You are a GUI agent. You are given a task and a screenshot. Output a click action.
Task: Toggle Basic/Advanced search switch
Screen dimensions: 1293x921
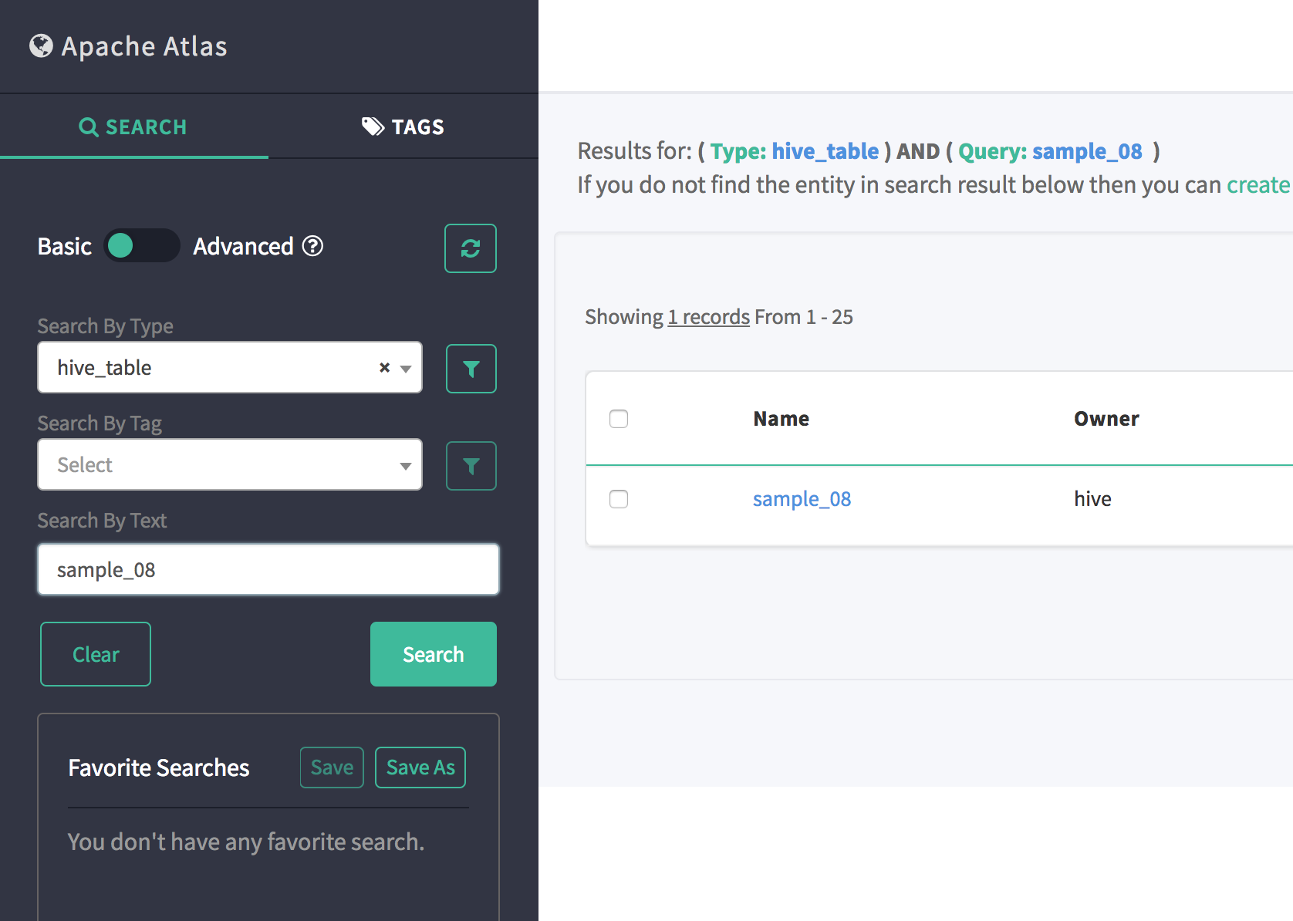pos(142,246)
